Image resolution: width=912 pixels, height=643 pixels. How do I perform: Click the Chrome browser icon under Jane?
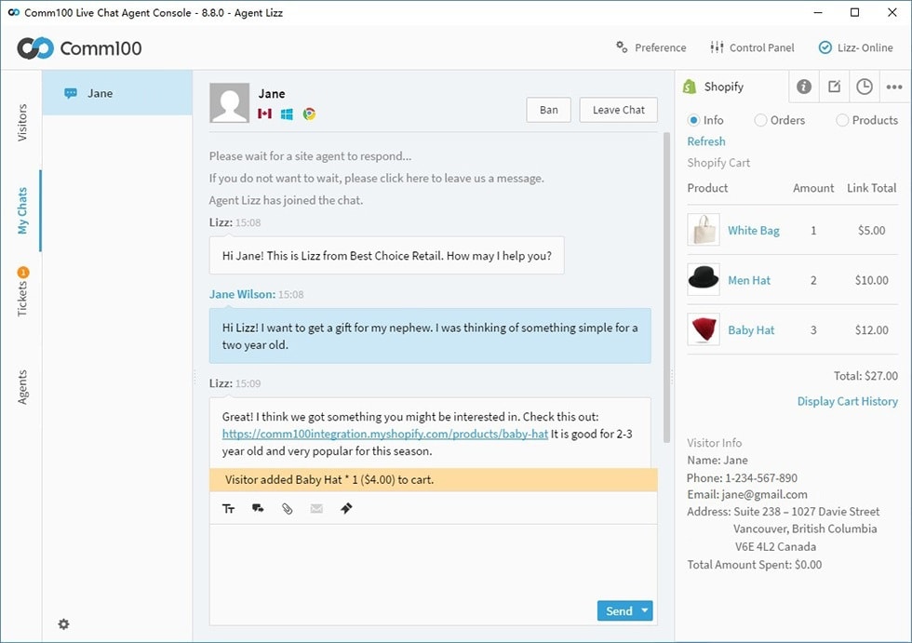tap(309, 114)
